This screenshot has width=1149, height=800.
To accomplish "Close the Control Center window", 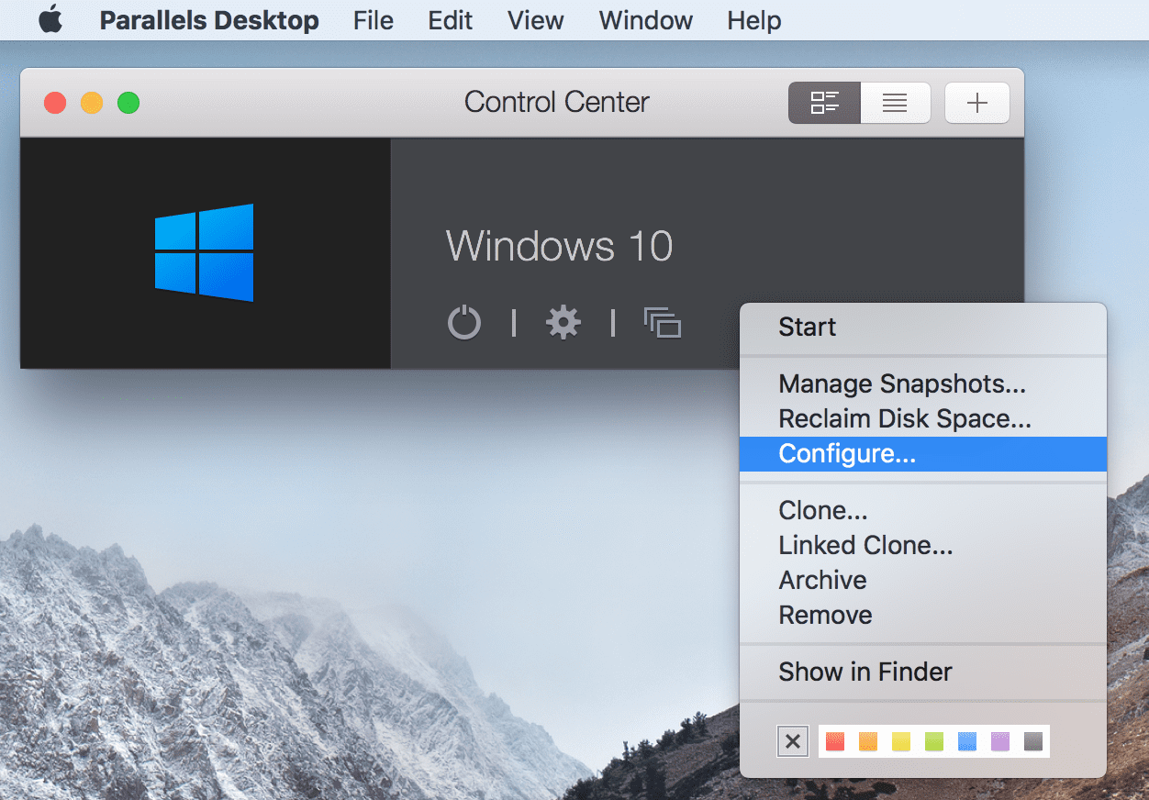I will click(x=55, y=103).
